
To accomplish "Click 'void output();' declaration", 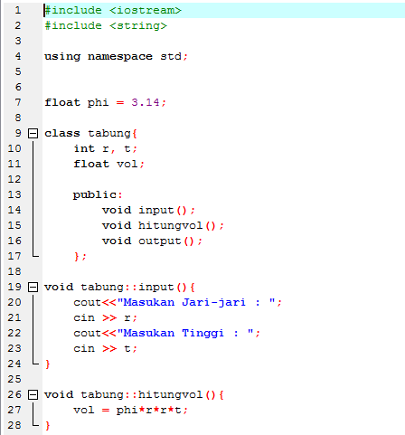I will 152,241.
